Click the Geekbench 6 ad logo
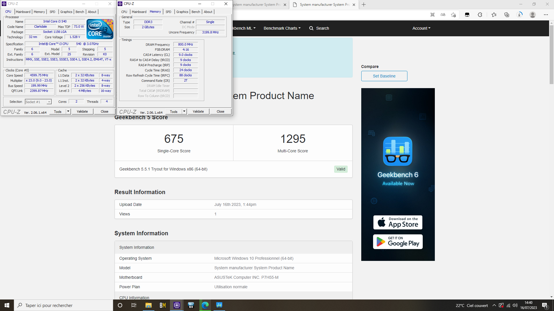Image resolution: width=554 pixels, height=311 pixels. click(398, 151)
